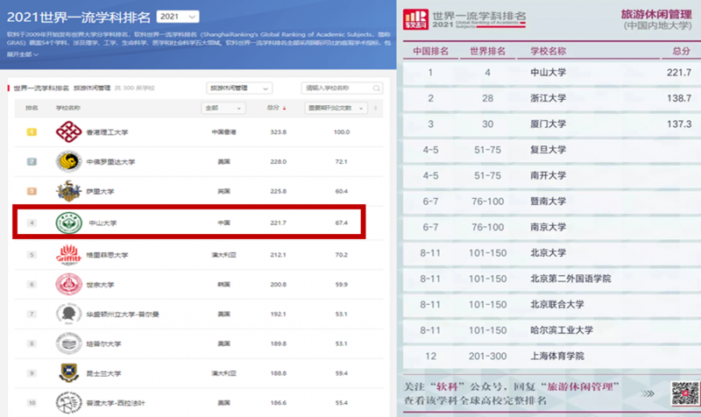Click the 旅游休闲管理 title at top right
Viewport: 701px width, 417px height.
point(656,14)
